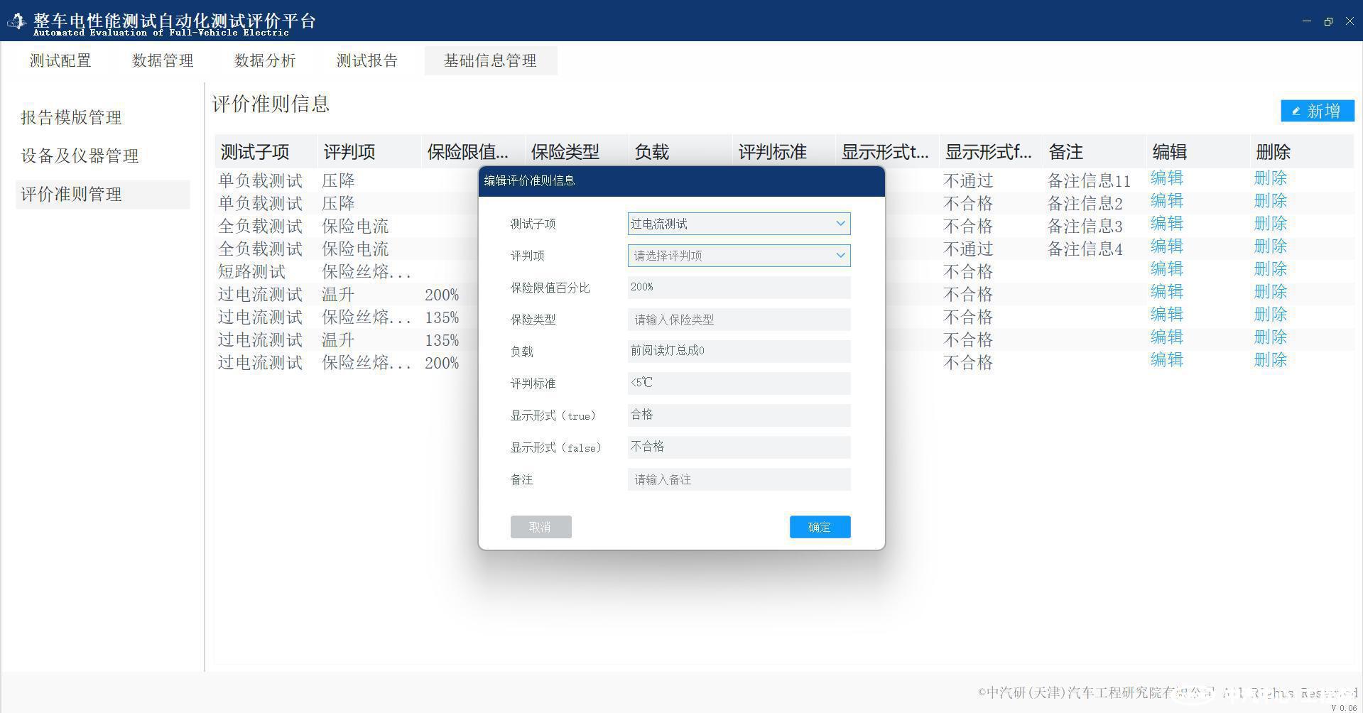The image size is (1363, 713).
Task: Switch to the 测试配置 tab
Action: tap(60, 61)
